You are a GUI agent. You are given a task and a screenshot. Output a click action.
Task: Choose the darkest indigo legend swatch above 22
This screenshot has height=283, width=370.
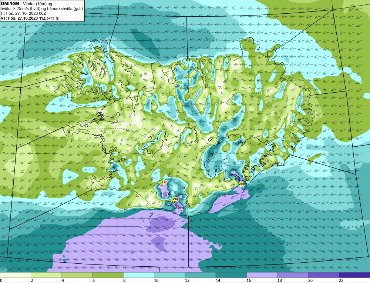click(x=354, y=275)
